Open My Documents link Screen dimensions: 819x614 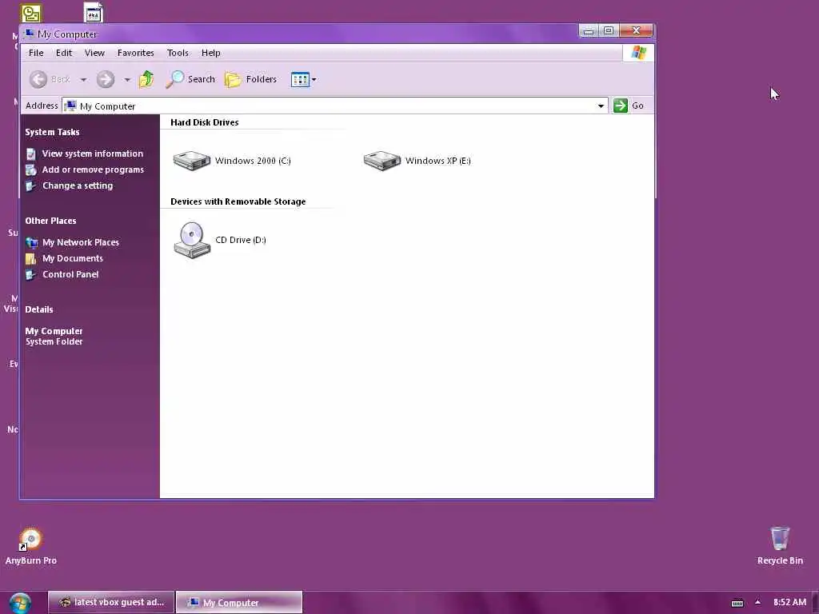tap(73, 258)
